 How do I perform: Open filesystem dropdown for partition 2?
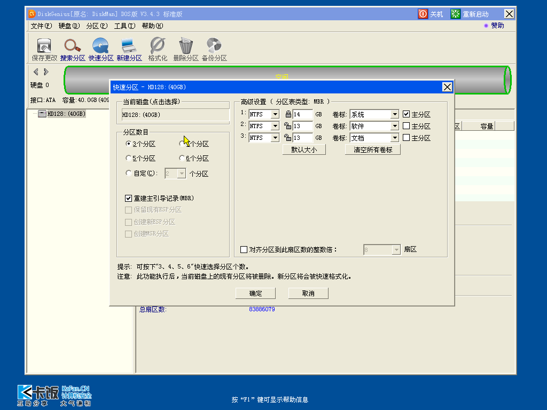(x=275, y=126)
